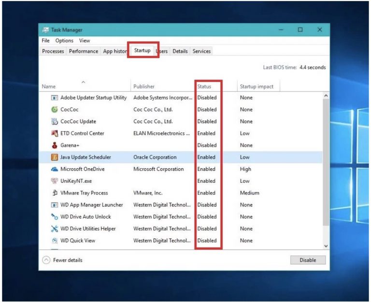Click the scrollbar up arrow

pos(326,96)
